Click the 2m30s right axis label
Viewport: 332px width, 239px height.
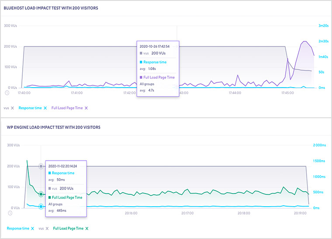tap(324, 41)
